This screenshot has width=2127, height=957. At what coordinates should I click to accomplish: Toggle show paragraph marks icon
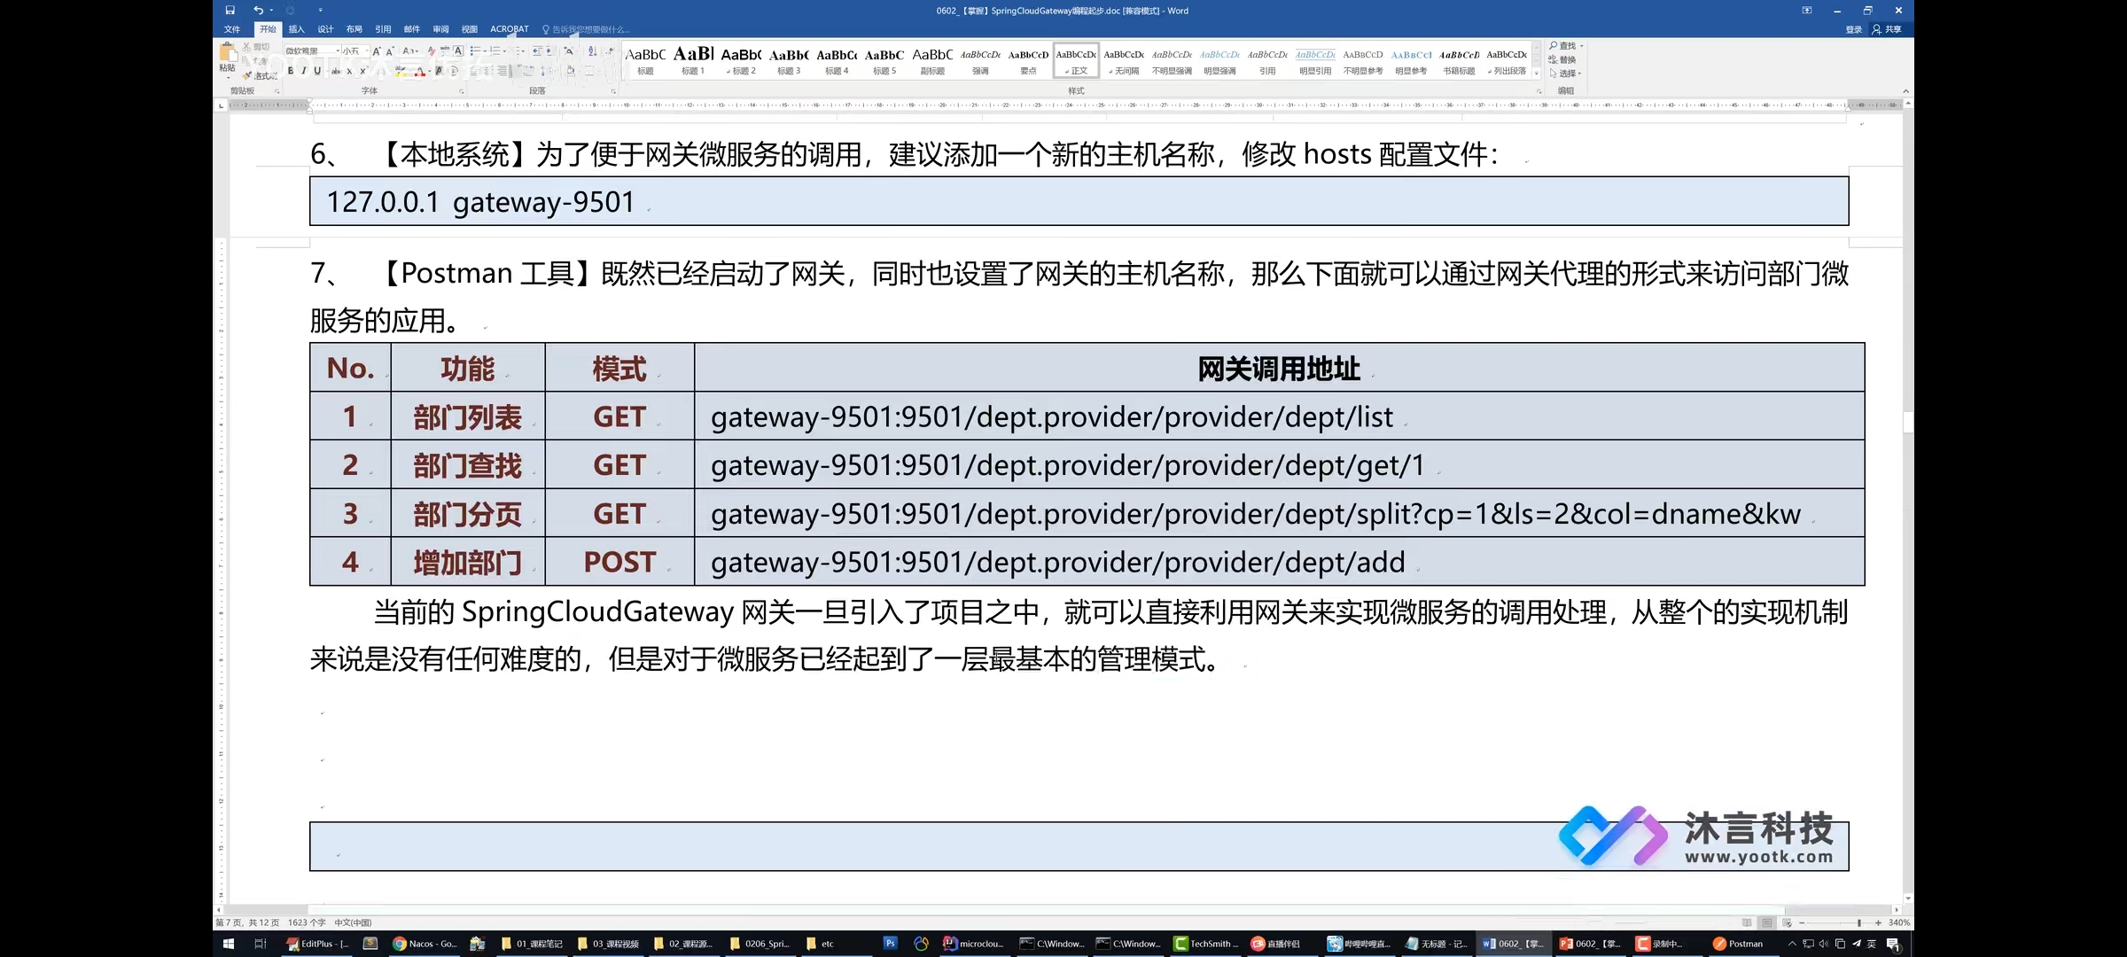click(x=610, y=51)
